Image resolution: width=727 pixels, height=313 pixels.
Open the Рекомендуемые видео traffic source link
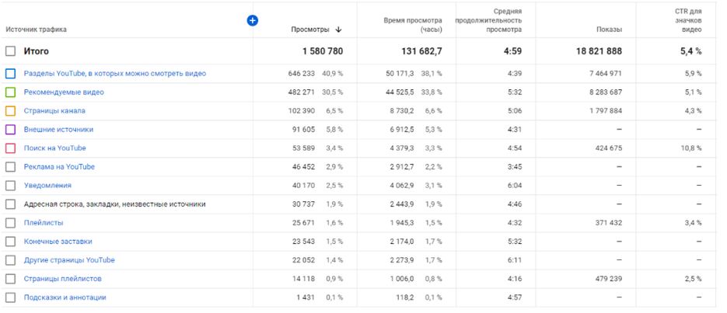64,92
